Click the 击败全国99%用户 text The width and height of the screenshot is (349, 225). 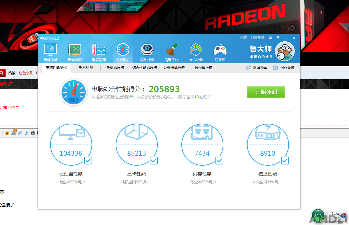[70, 182]
